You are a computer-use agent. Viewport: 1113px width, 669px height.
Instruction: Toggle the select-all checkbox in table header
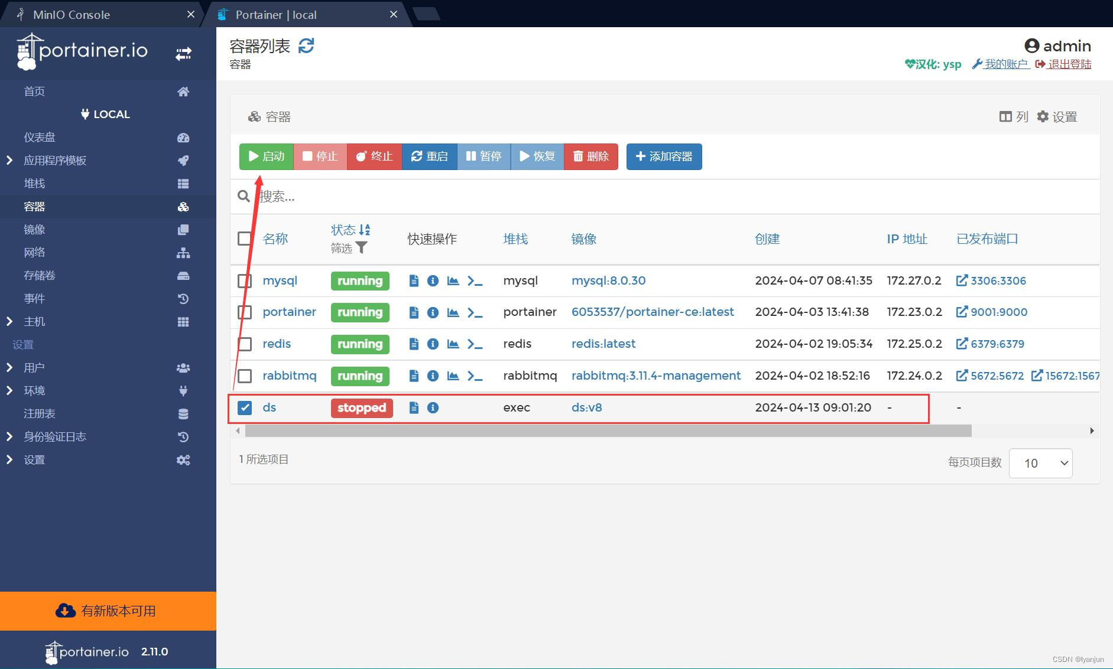244,239
